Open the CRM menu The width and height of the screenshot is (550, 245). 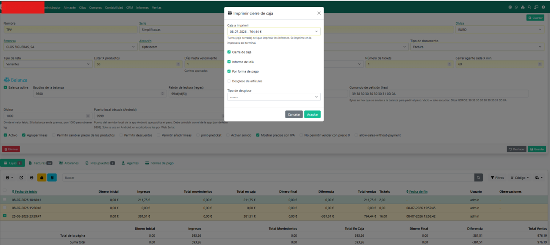[130, 7]
